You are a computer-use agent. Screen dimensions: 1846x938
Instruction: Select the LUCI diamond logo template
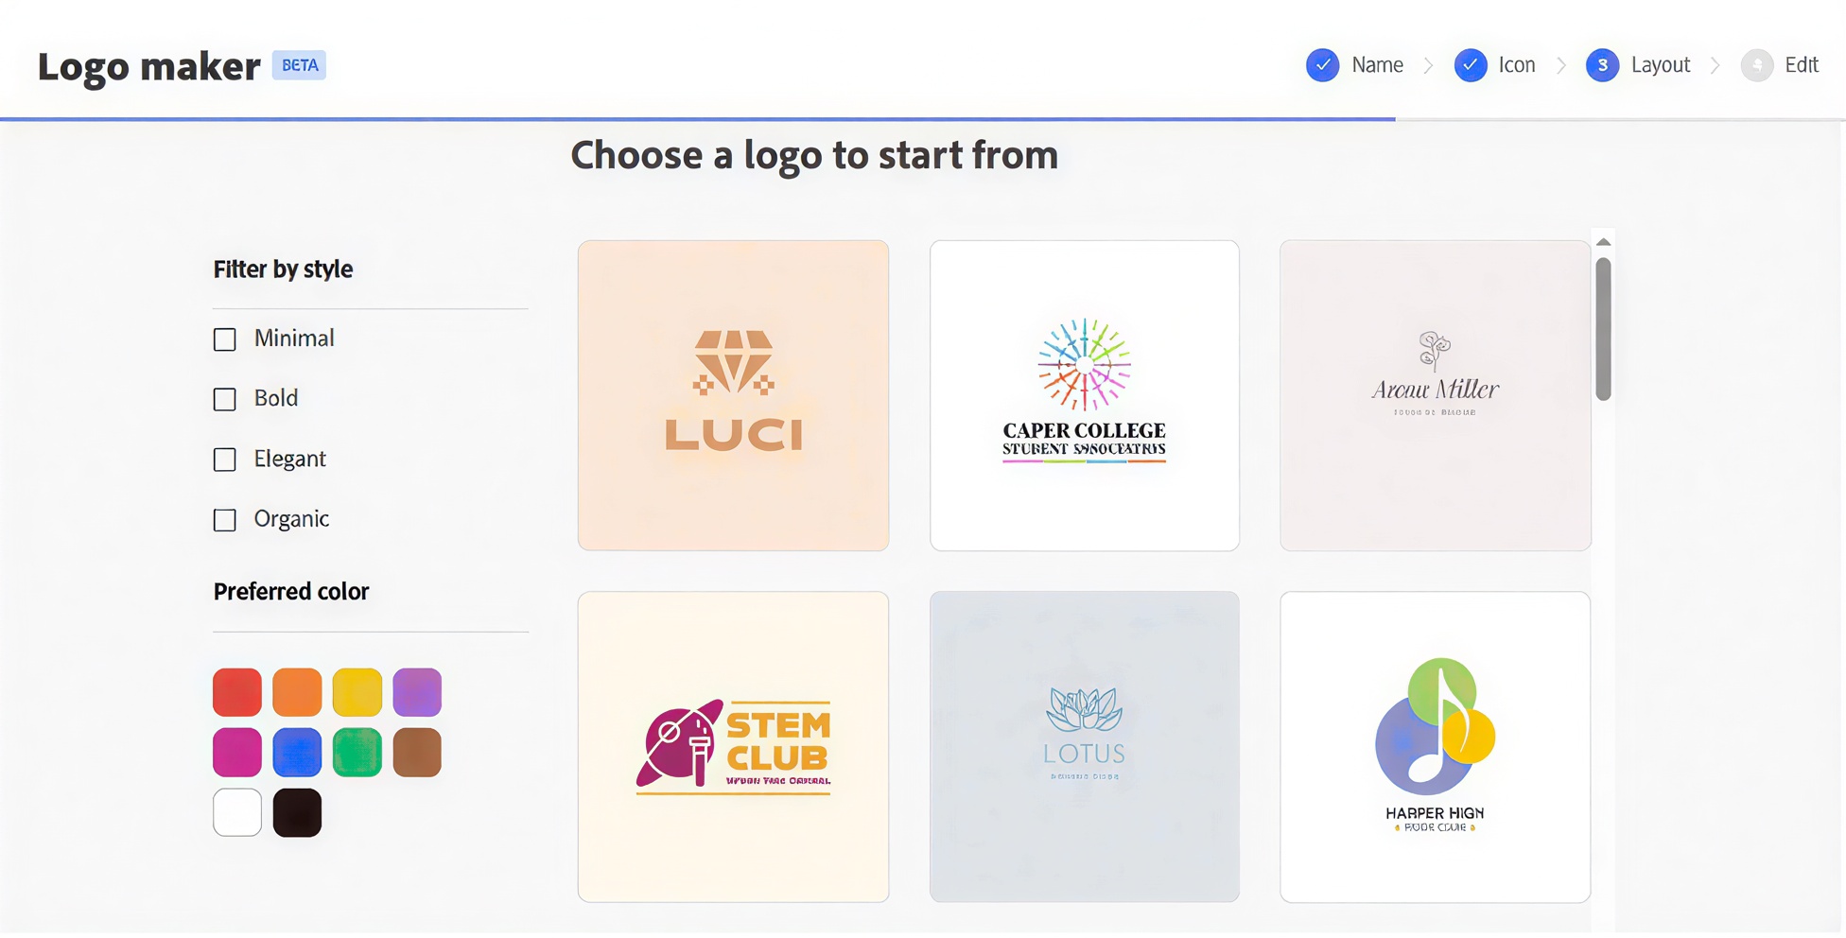[733, 395]
